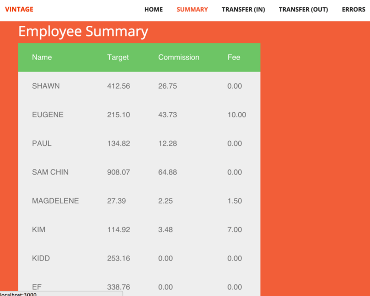Select EUGENE's fee 10.00
The image size is (370, 296).
click(x=237, y=115)
